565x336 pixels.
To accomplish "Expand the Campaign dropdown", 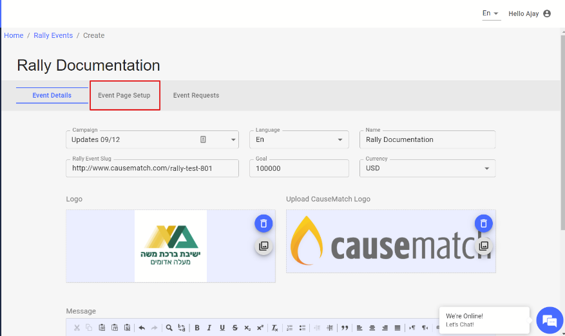I will [233, 140].
